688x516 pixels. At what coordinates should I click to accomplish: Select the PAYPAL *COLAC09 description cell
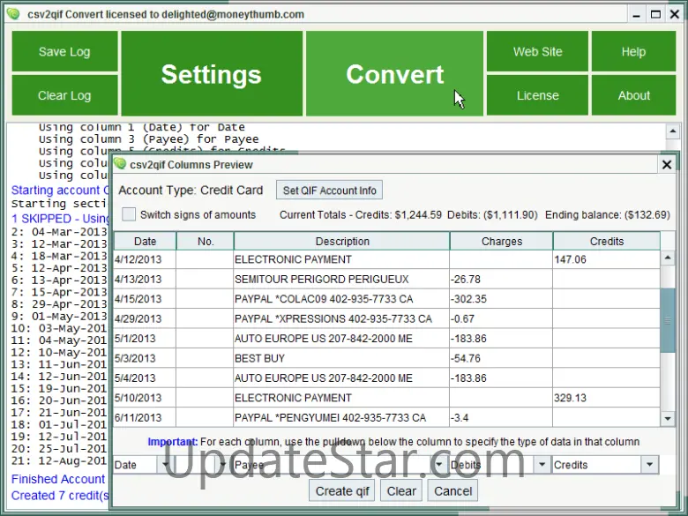pos(341,299)
